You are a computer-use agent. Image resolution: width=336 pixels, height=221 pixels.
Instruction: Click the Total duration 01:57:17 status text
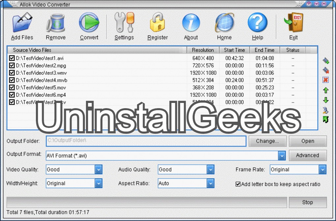62,212
